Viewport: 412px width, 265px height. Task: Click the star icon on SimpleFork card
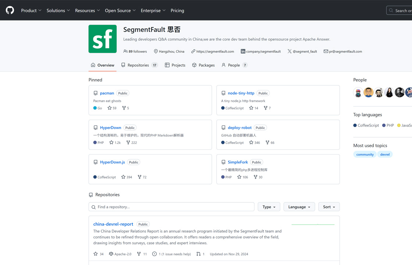click(x=239, y=177)
